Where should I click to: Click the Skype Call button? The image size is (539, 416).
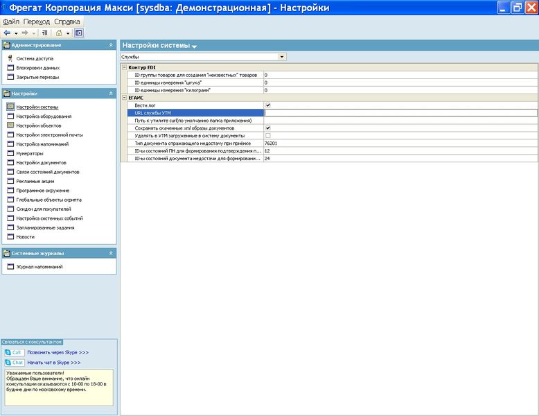coord(14,352)
